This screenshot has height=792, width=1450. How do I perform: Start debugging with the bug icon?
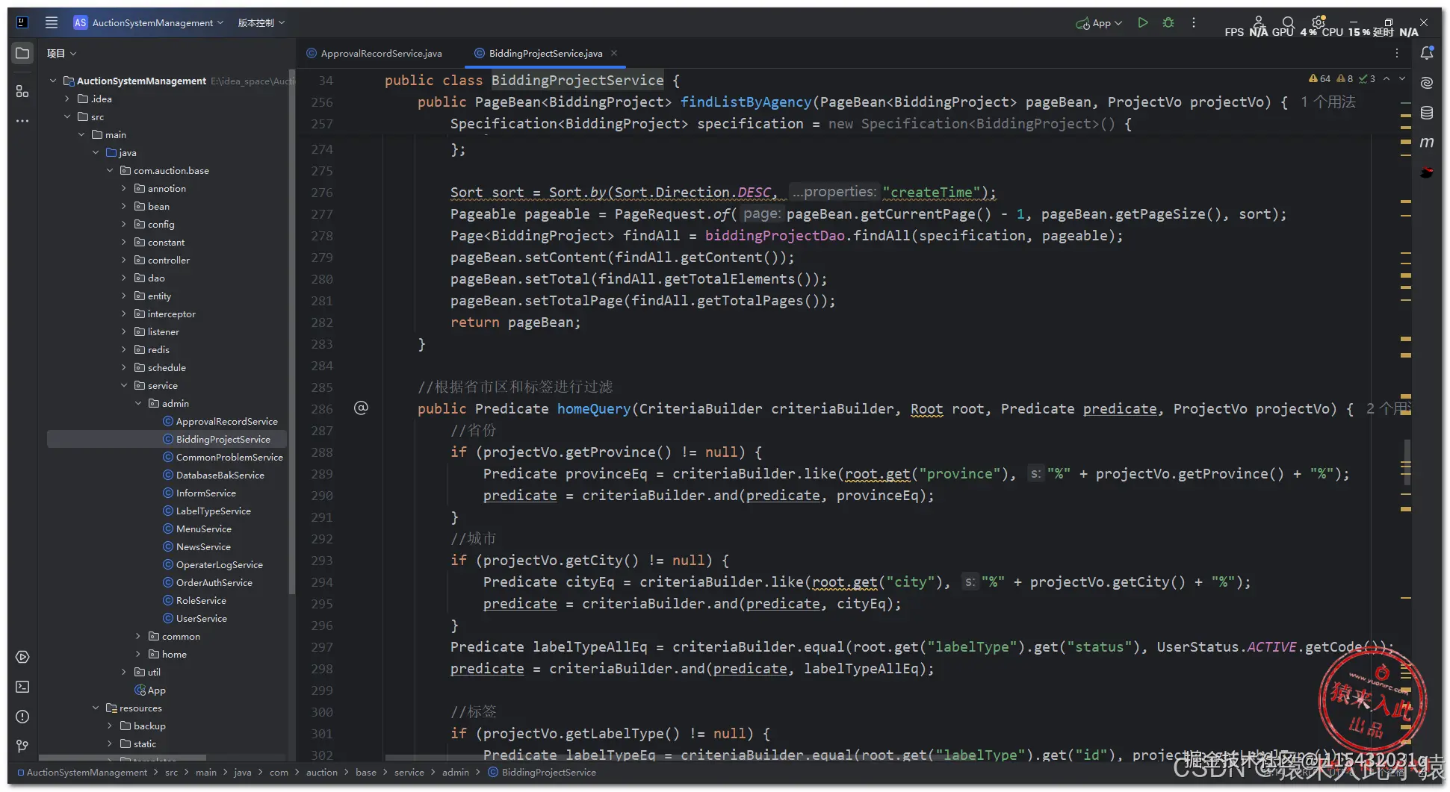tap(1168, 22)
